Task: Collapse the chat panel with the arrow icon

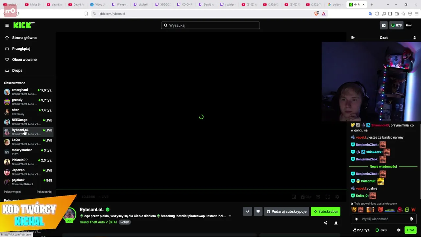Action: (x=353, y=38)
